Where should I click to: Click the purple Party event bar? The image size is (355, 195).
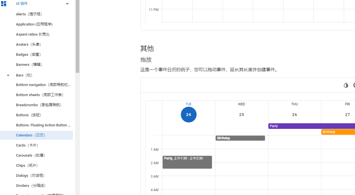(312, 126)
